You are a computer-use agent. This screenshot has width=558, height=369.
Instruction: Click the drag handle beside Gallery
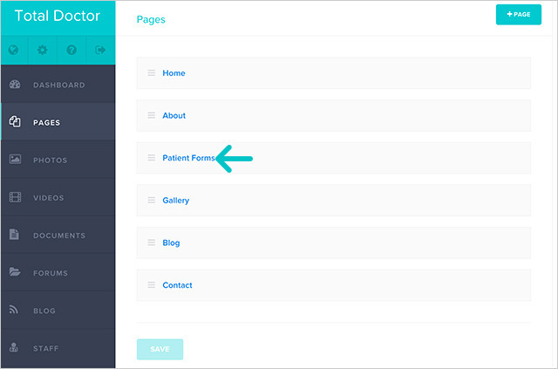151,200
